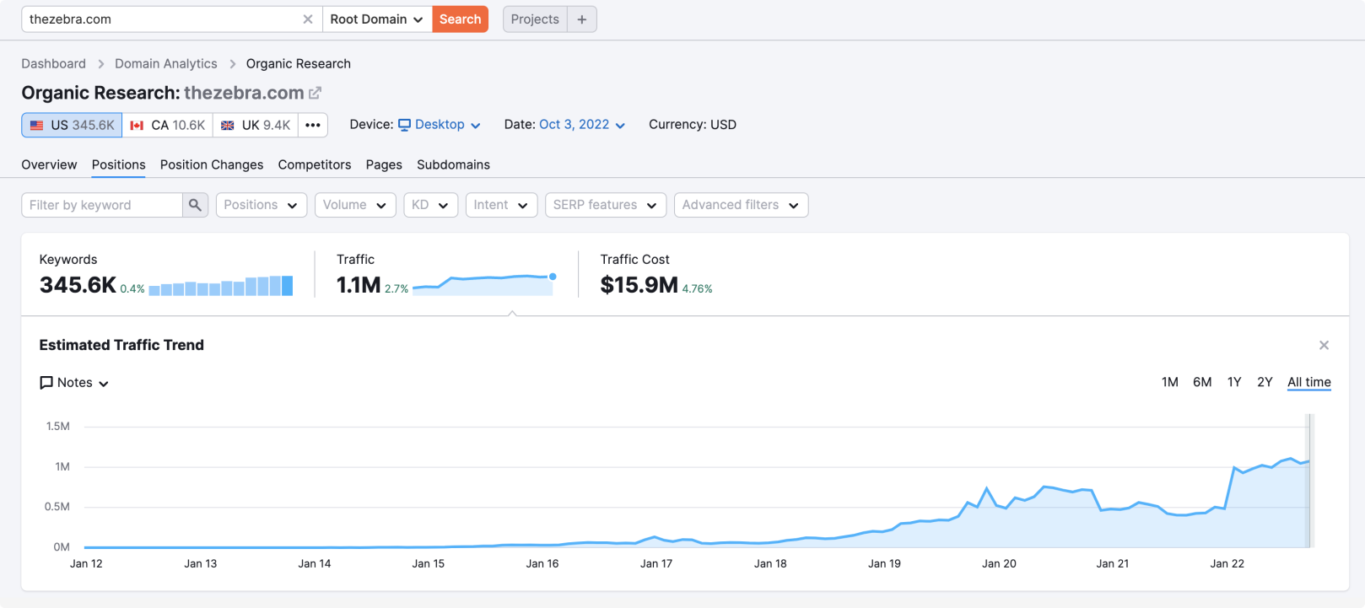Click the Jan 20 axis label

[999, 563]
